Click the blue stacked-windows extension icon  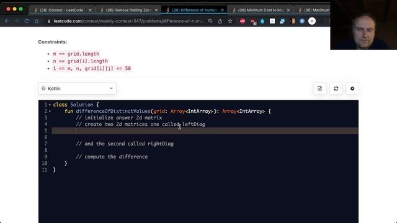pyautogui.click(x=282, y=21)
